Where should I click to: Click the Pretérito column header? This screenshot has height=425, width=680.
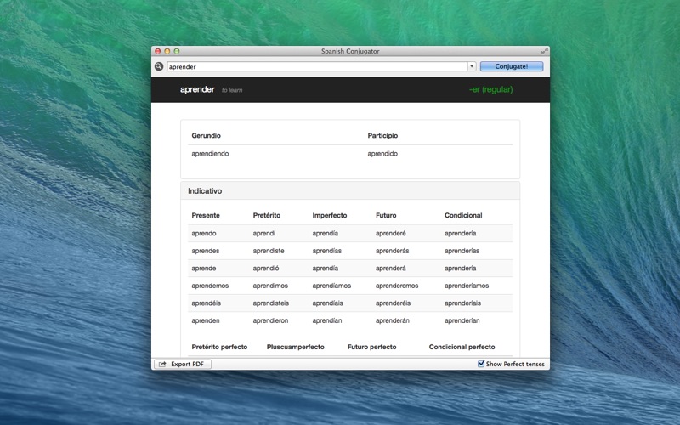pos(267,216)
